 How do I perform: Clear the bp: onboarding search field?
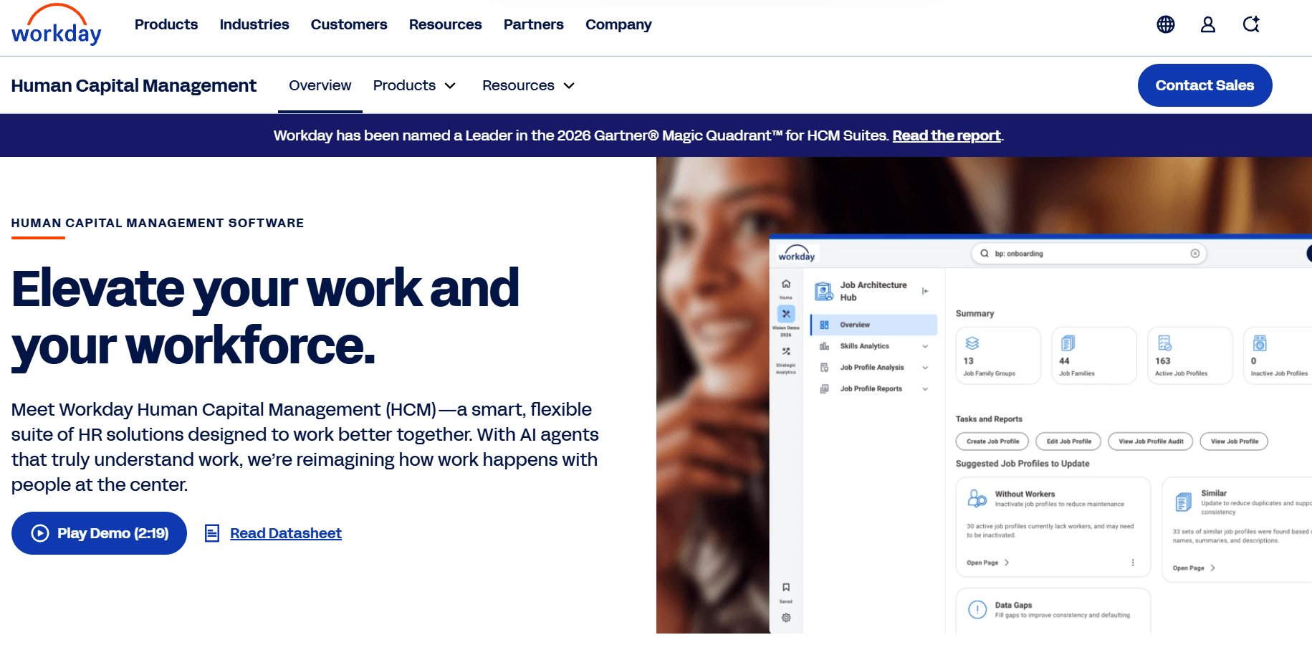[x=1195, y=254]
